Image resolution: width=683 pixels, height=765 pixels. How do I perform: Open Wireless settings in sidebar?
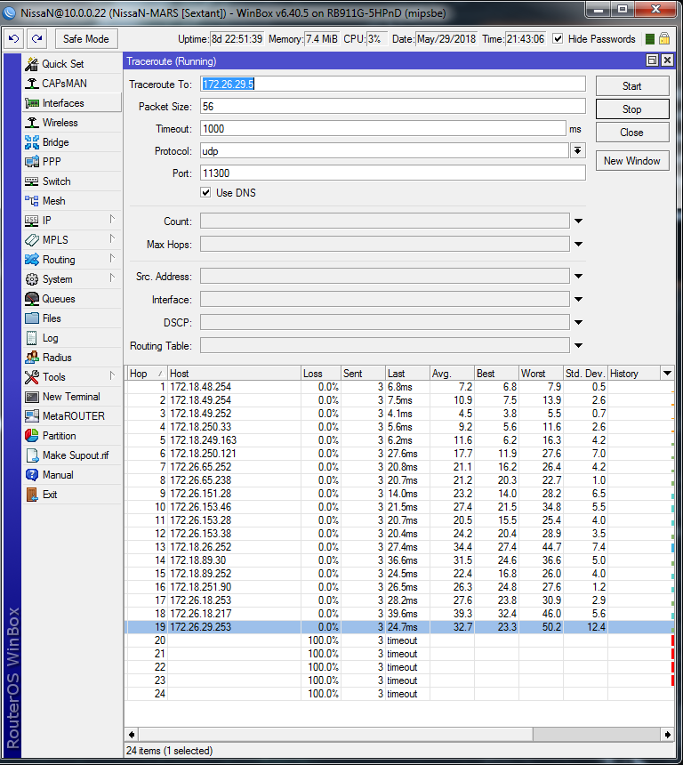click(x=60, y=123)
